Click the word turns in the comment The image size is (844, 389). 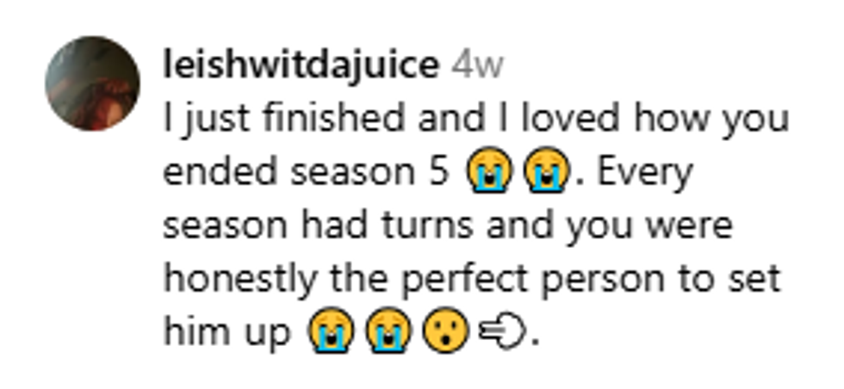click(428, 226)
